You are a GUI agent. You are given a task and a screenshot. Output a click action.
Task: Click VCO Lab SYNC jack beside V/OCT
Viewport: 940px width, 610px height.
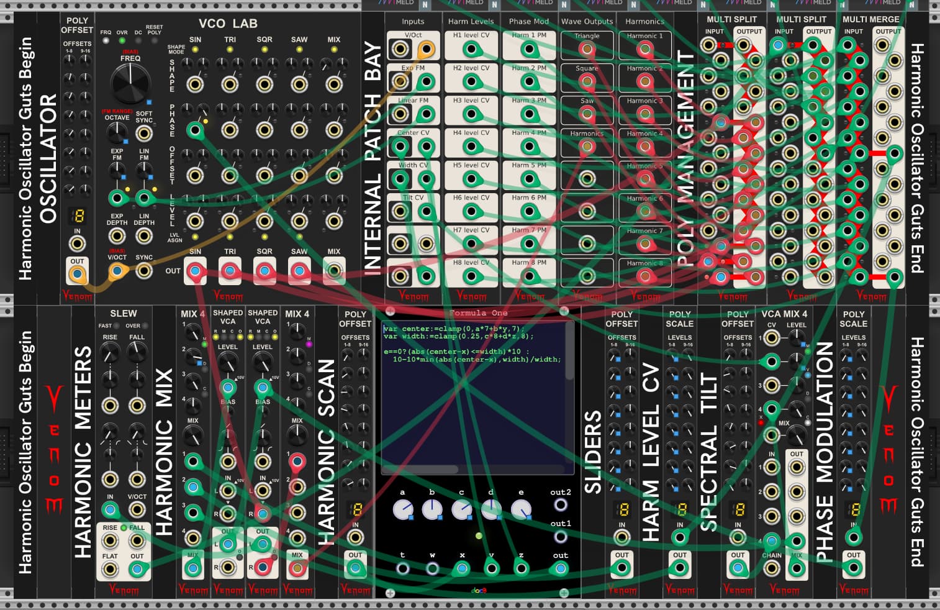(x=144, y=271)
